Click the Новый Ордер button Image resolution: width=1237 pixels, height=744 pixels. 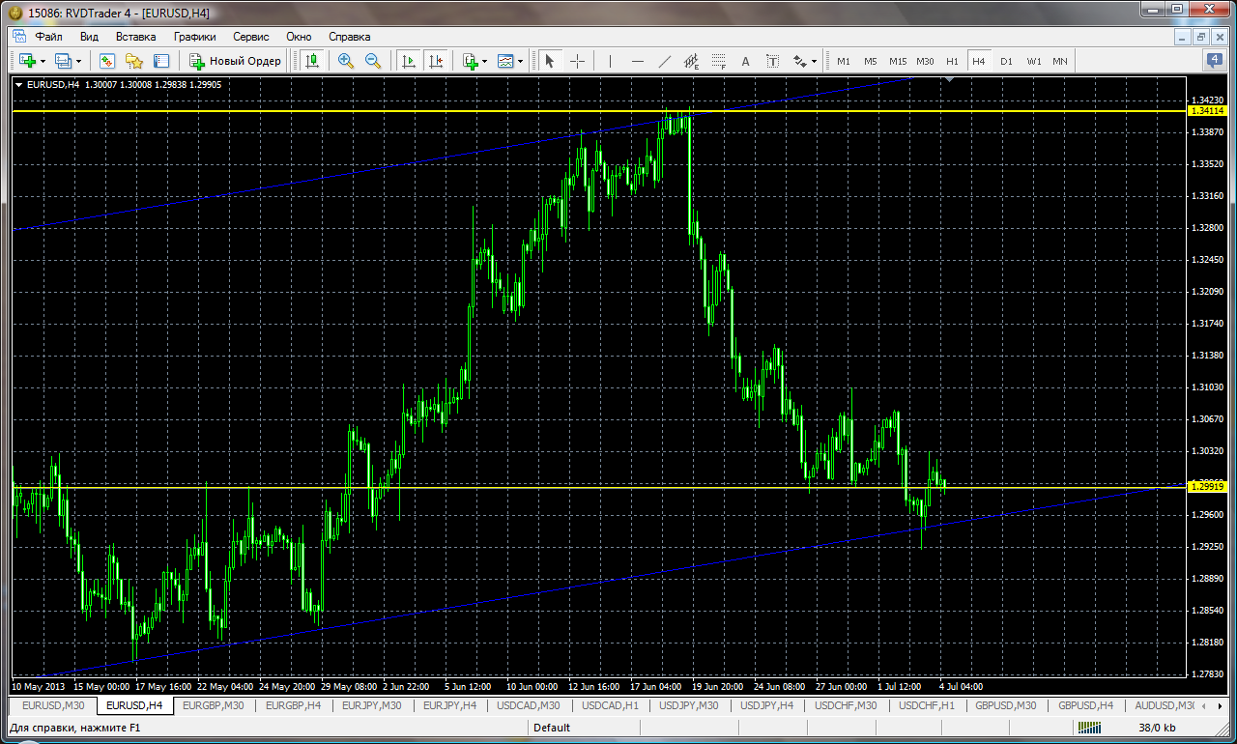[235, 61]
